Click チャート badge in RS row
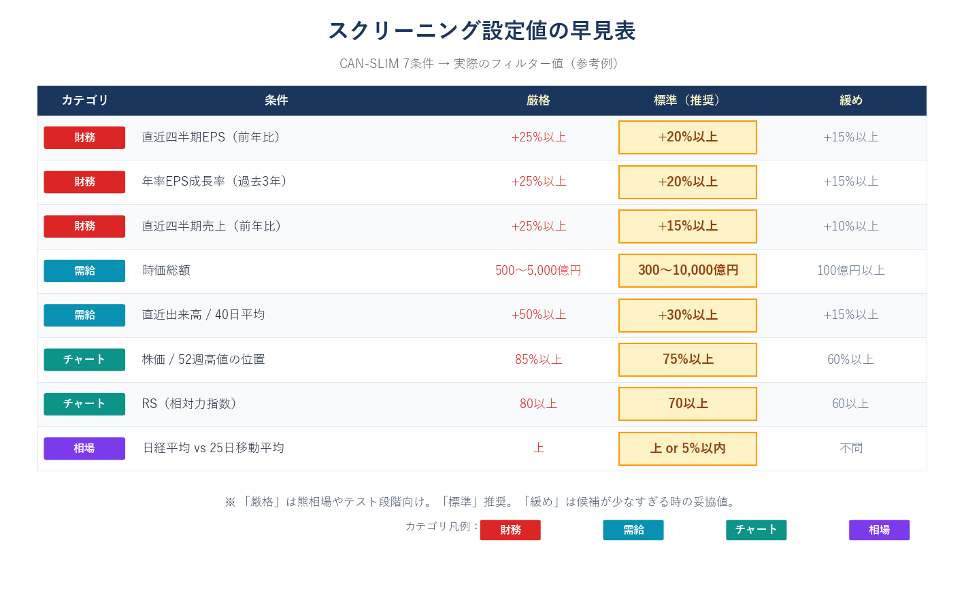The image size is (964, 610). (x=84, y=404)
